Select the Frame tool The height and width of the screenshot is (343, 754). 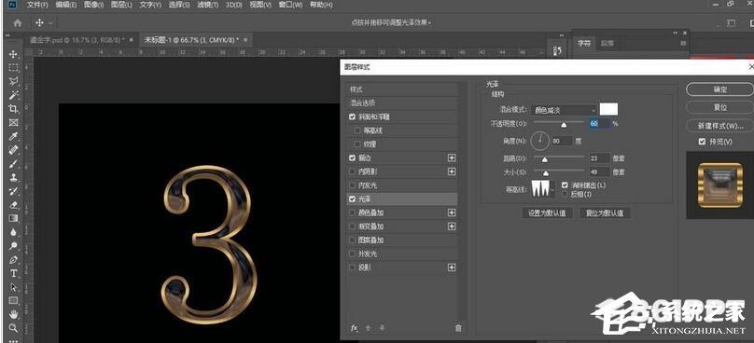[x=13, y=122]
